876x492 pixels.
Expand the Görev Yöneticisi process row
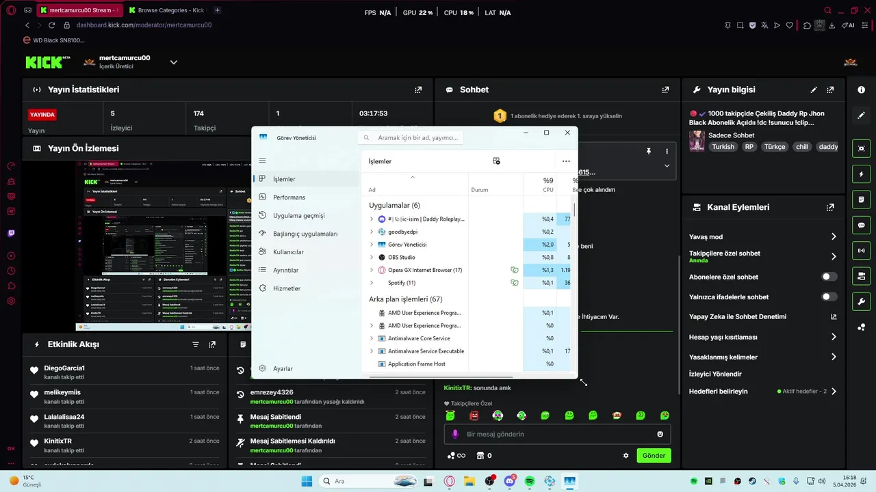(x=372, y=245)
